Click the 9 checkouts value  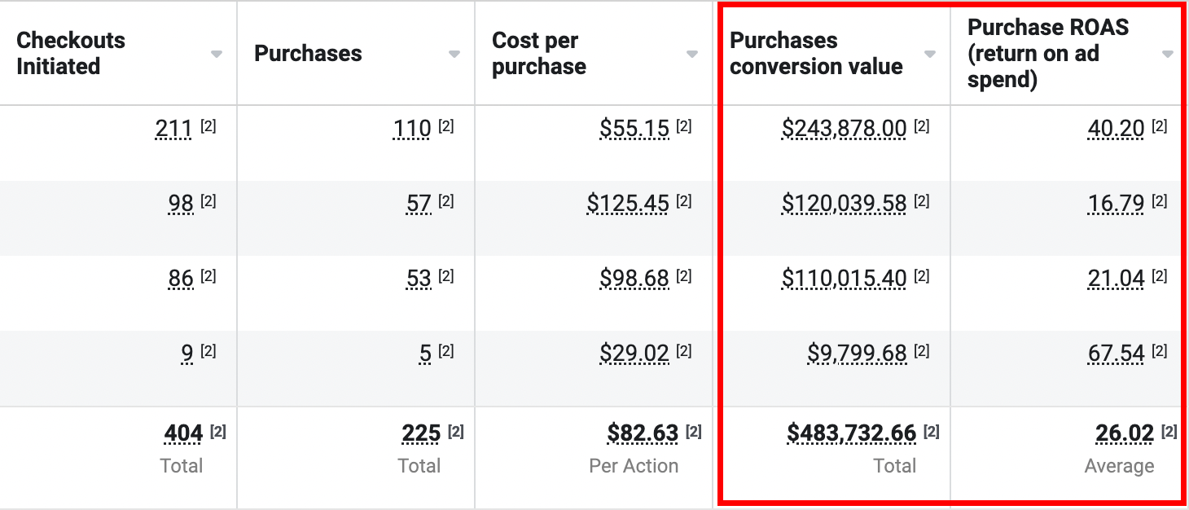tap(187, 354)
